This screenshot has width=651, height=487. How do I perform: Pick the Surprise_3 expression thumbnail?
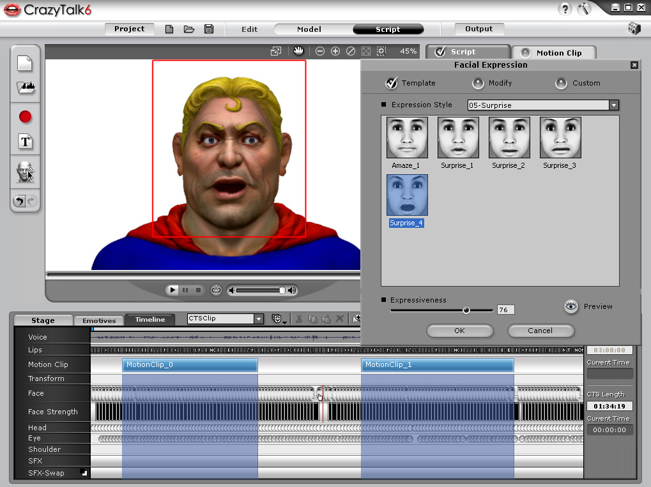[x=560, y=137]
